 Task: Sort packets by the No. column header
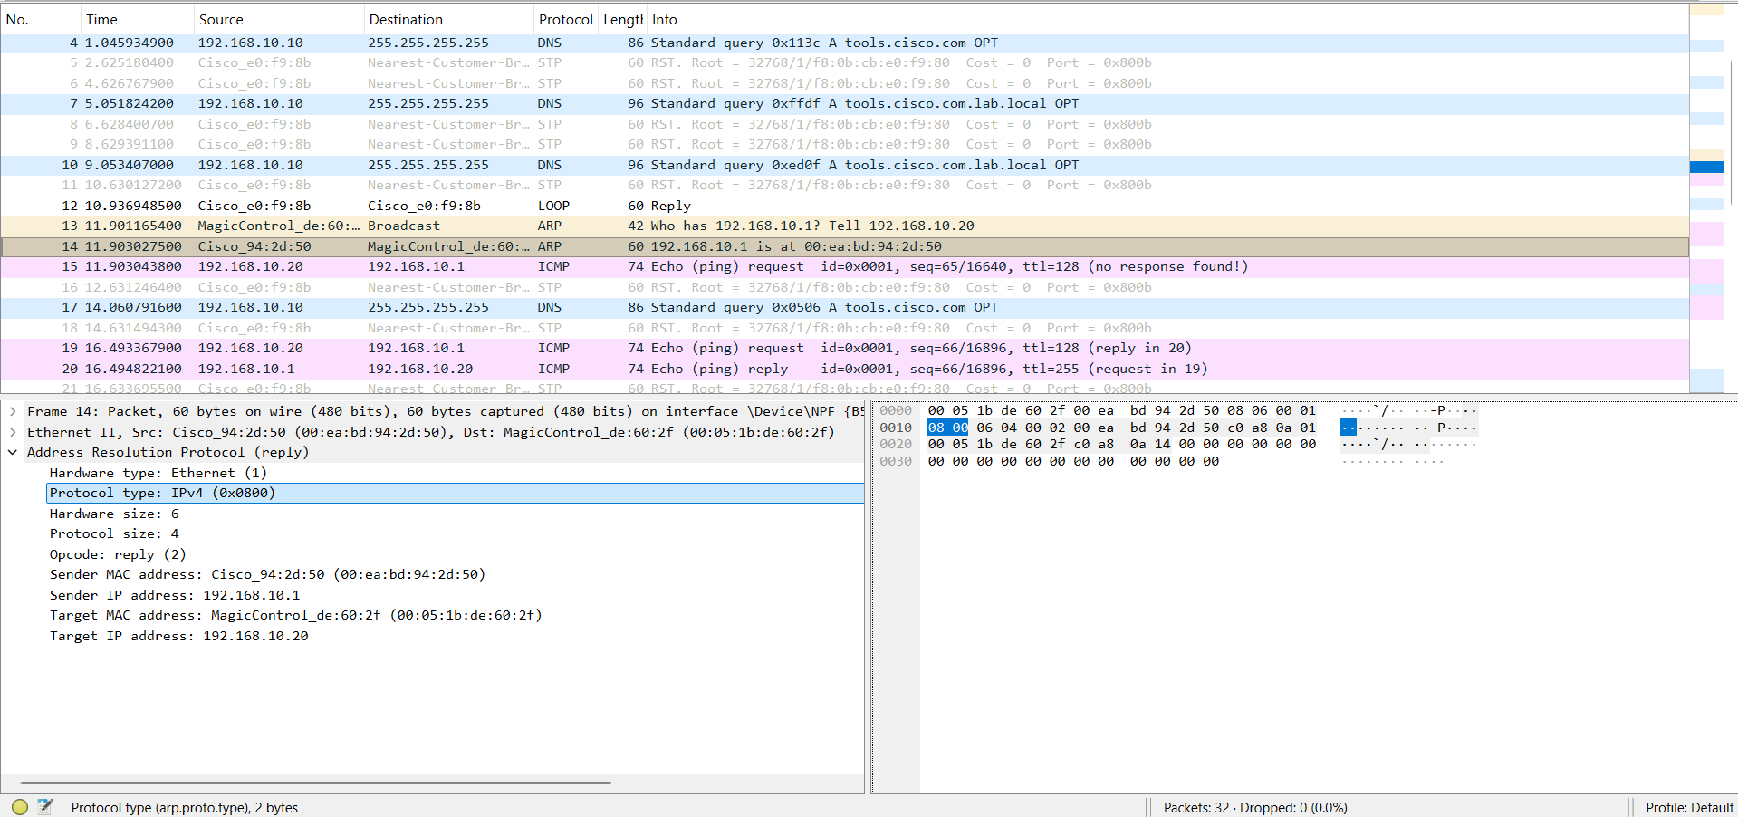(x=40, y=19)
